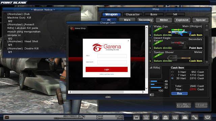Click the Garena dragon logo
The width and height of the screenshot is (216, 121).
click(97, 47)
